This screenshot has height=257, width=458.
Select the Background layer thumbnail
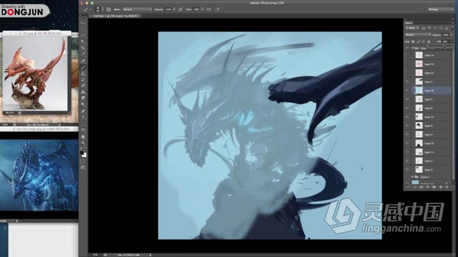[x=415, y=182]
